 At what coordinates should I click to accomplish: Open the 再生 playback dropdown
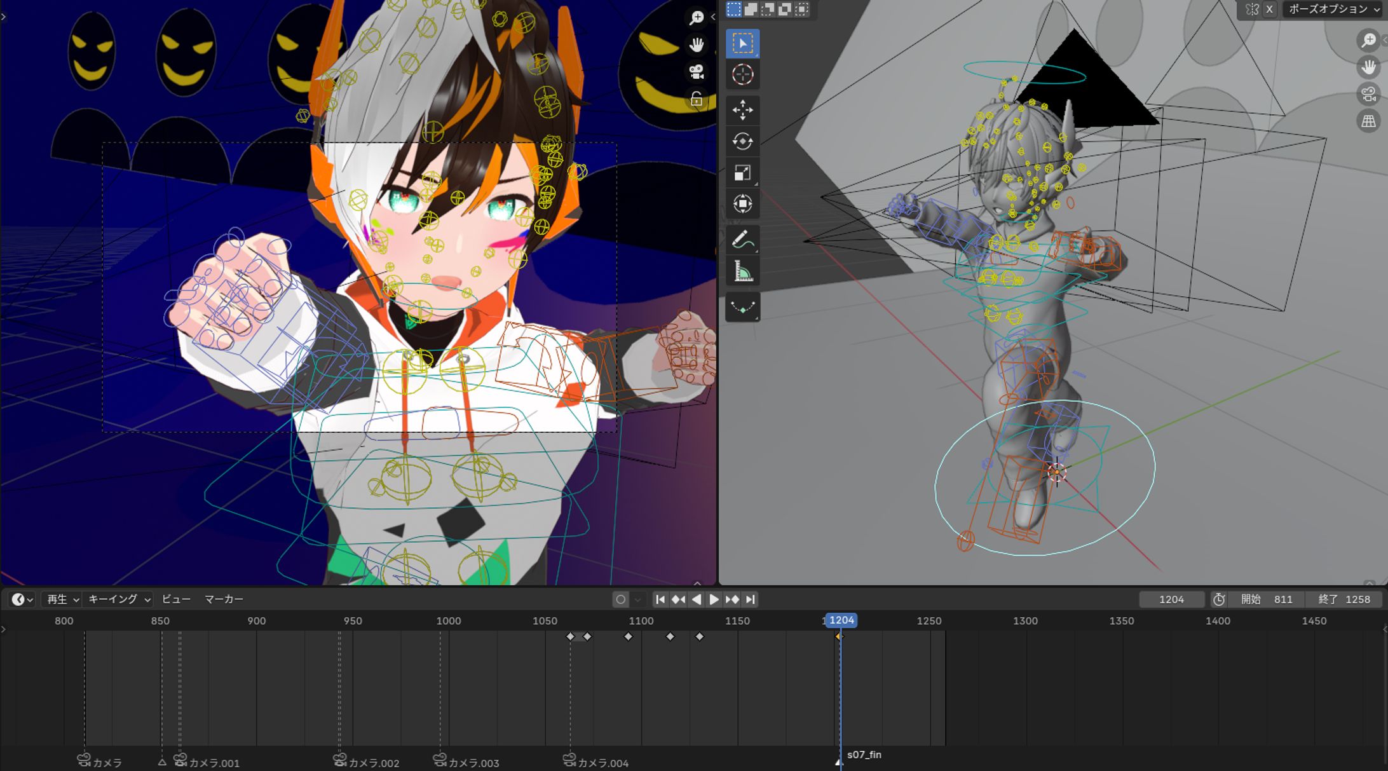pyautogui.click(x=62, y=599)
